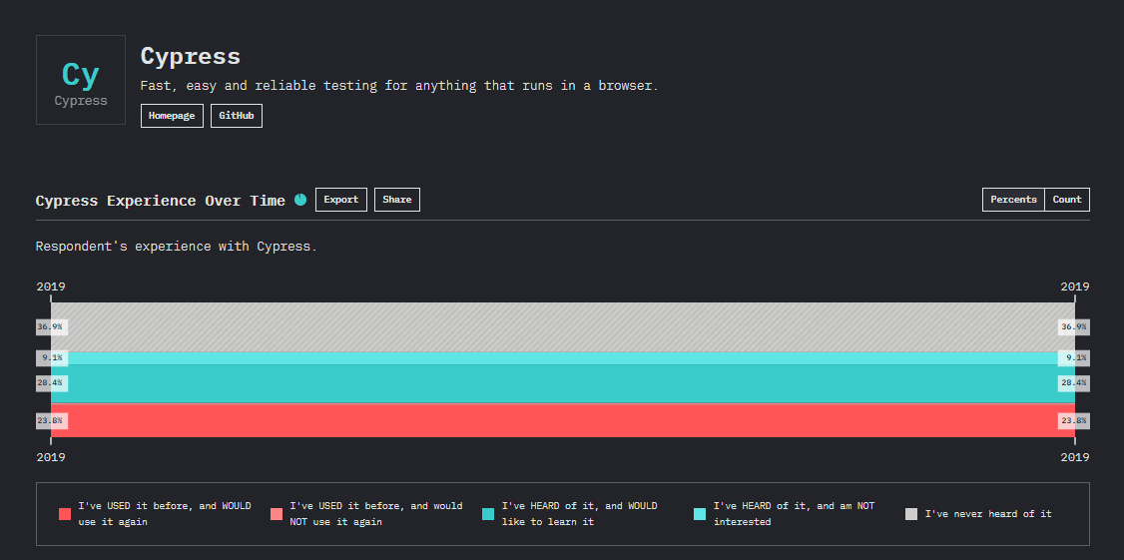The height and width of the screenshot is (560, 1124).
Task: Click the teal 'WOULD like to learn' legend swatch
Action: pyautogui.click(x=488, y=514)
